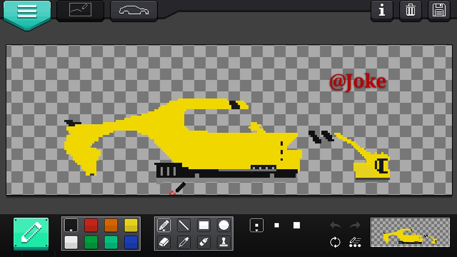Select the paint fill bottle tool
The image size is (457, 257).
click(x=204, y=242)
